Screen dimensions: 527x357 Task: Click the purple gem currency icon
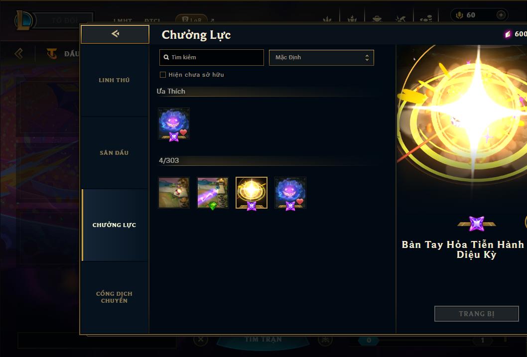pyautogui.click(x=508, y=34)
